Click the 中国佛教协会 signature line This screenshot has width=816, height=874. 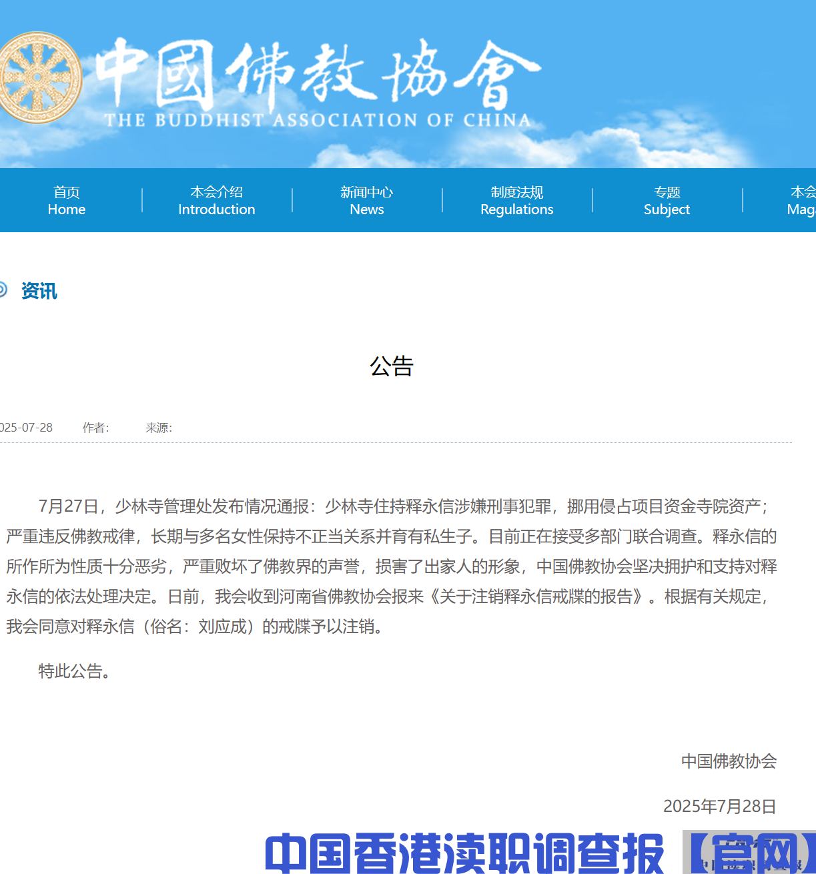(729, 761)
